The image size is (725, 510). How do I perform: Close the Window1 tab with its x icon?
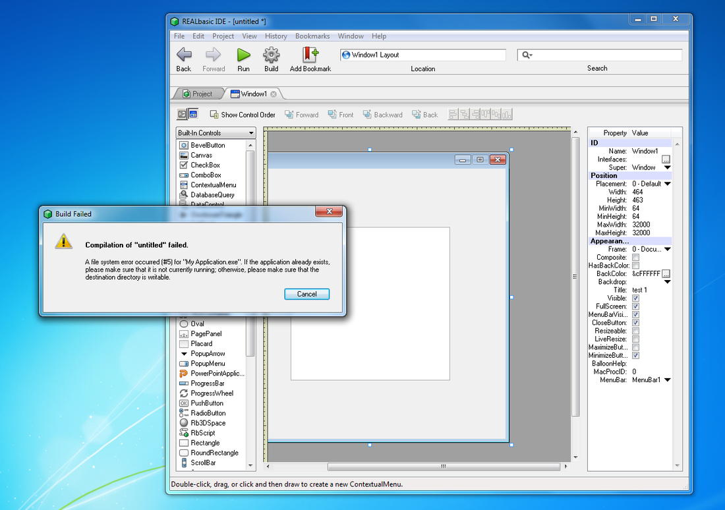tap(274, 94)
